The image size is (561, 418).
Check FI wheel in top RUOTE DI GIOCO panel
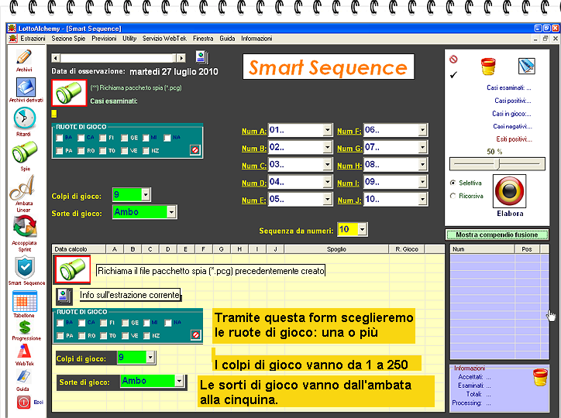pyautogui.click(x=103, y=138)
